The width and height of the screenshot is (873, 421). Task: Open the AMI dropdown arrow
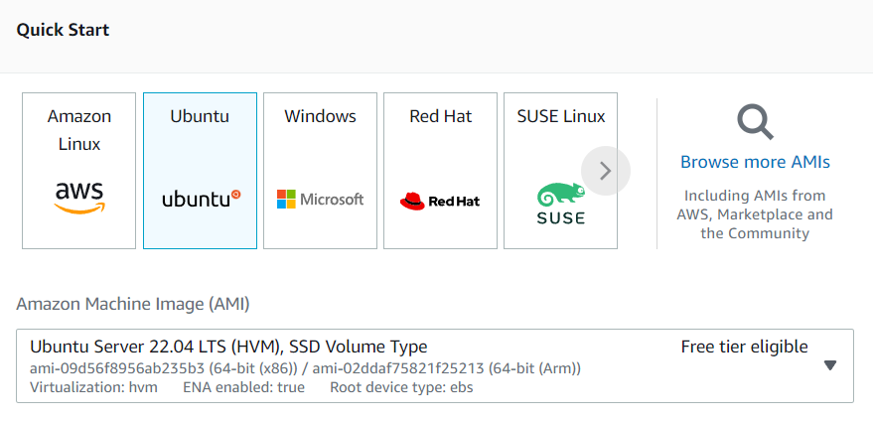[x=830, y=365]
